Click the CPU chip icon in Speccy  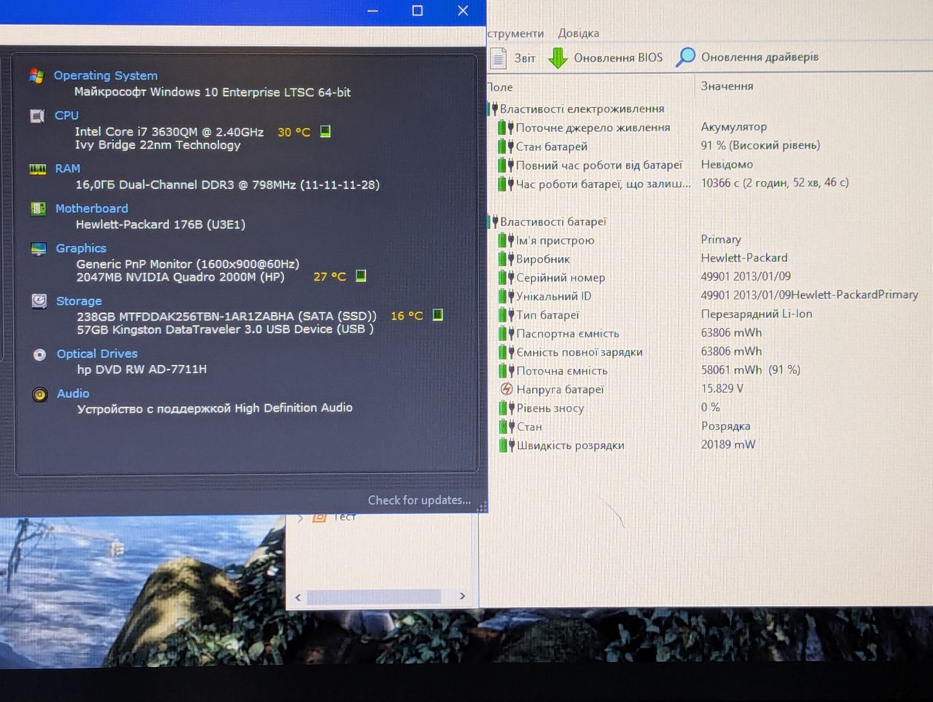(x=37, y=116)
